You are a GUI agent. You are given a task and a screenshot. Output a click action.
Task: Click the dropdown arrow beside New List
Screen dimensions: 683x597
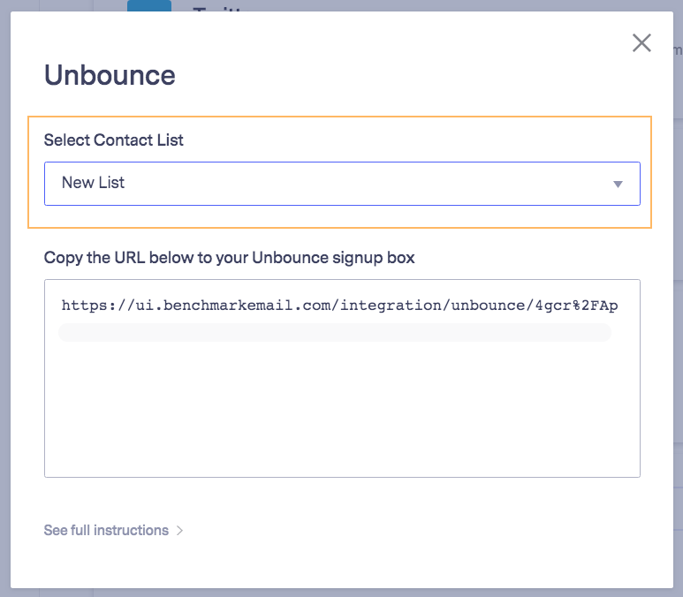(x=618, y=185)
